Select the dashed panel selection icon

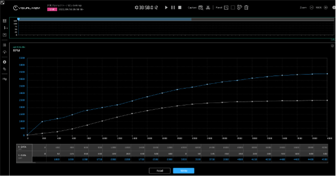(233, 8)
